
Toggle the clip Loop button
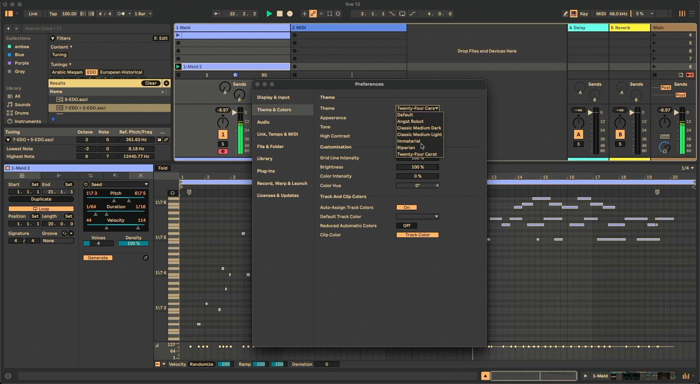(x=41, y=209)
